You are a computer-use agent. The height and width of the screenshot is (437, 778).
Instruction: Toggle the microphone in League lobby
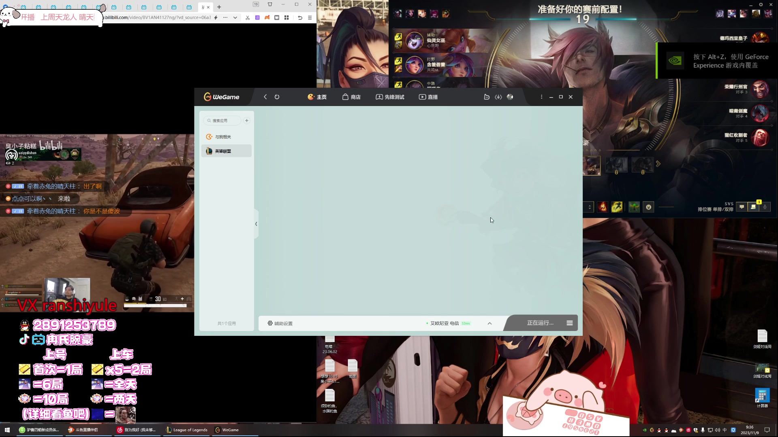pyautogui.click(x=765, y=207)
